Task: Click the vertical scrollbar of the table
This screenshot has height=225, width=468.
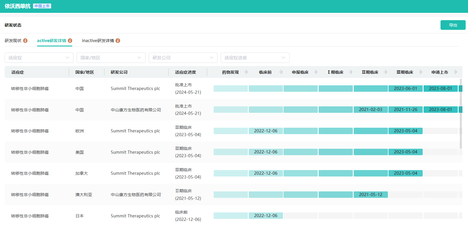Action: point(461,114)
